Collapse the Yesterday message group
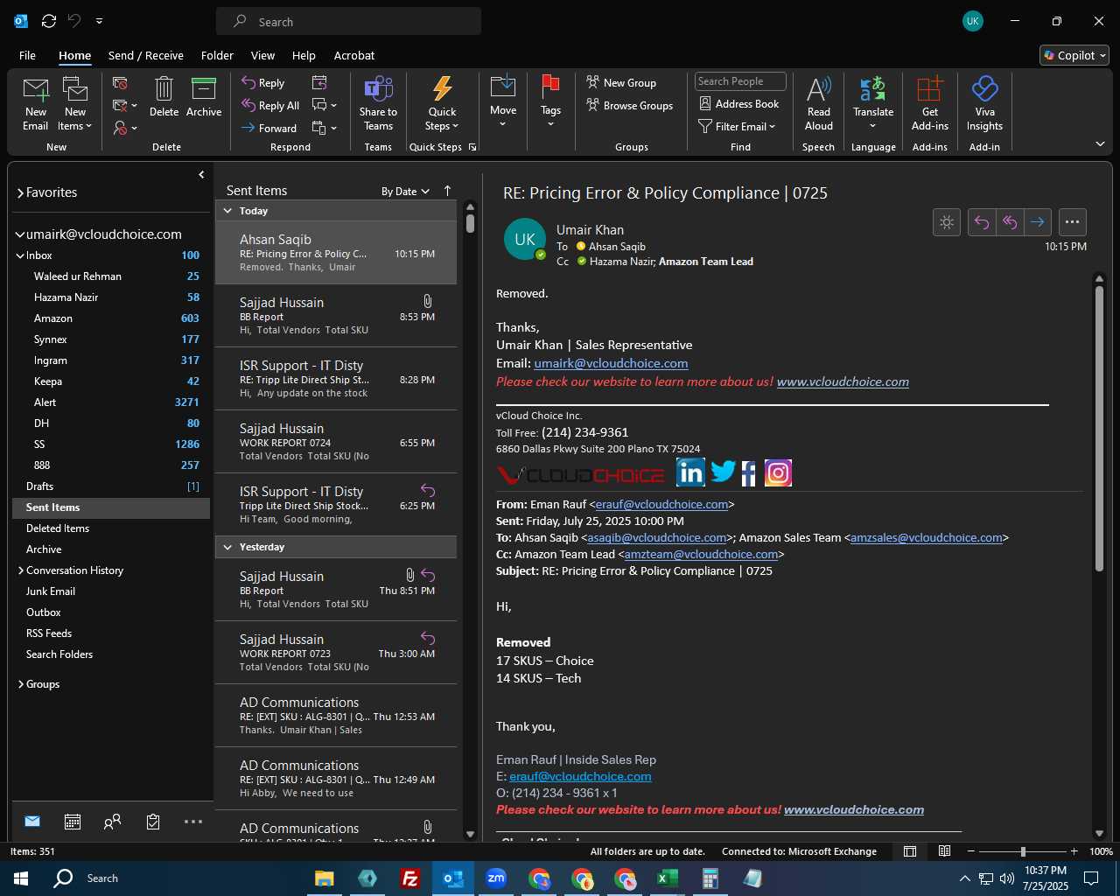The height and width of the screenshot is (896, 1120). pyautogui.click(x=227, y=547)
